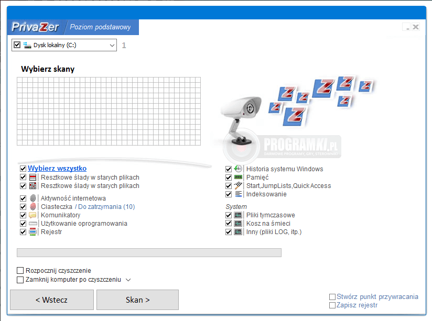Uncheck Aktywność internetowa checkbox

(x=23, y=198)
